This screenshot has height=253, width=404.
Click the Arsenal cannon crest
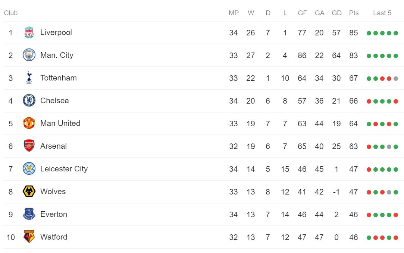click(29, 146)
